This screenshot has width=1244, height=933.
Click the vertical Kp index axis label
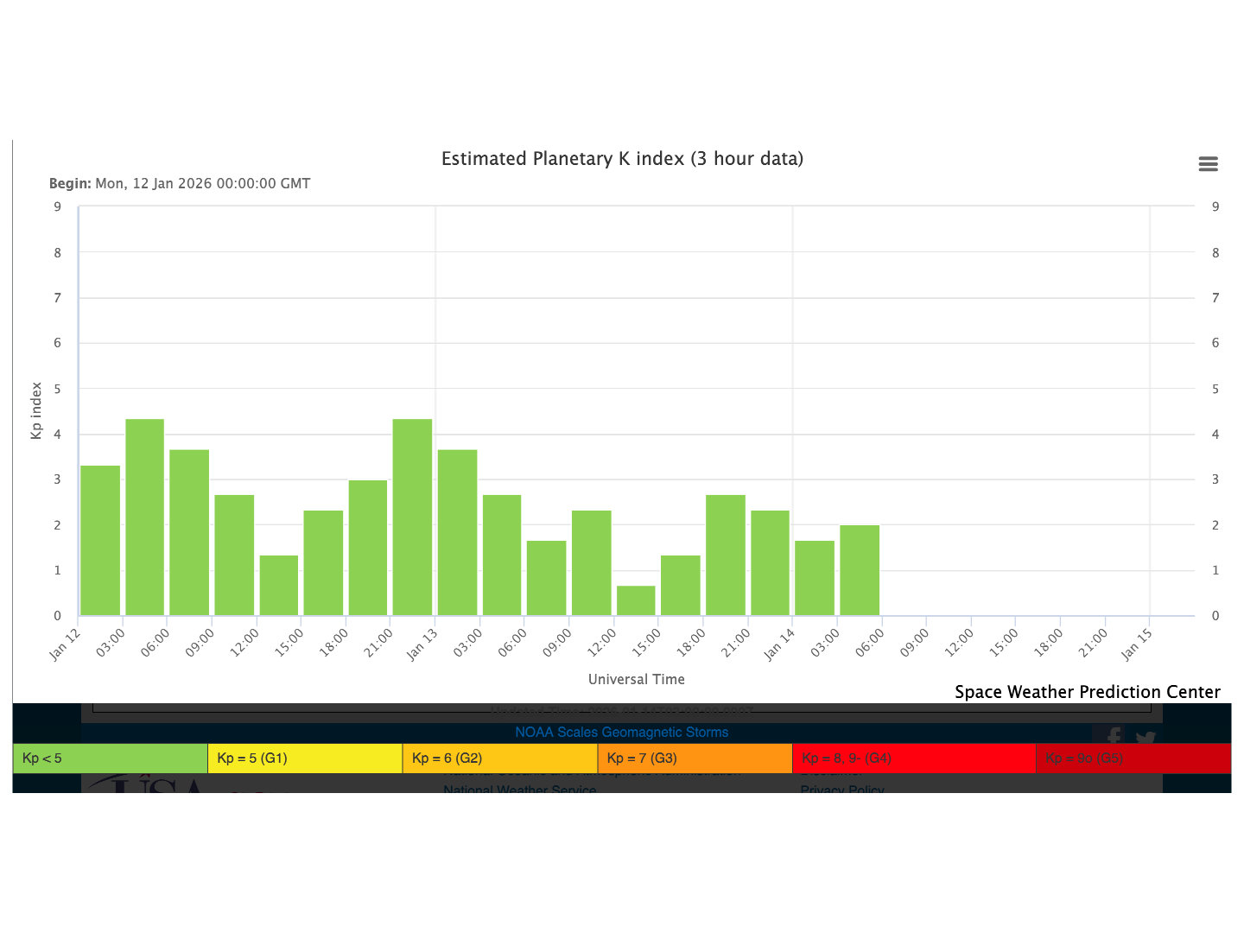coord(36,410)
